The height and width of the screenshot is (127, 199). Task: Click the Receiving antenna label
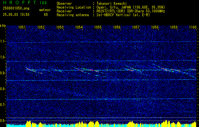(x=73, y=15)
